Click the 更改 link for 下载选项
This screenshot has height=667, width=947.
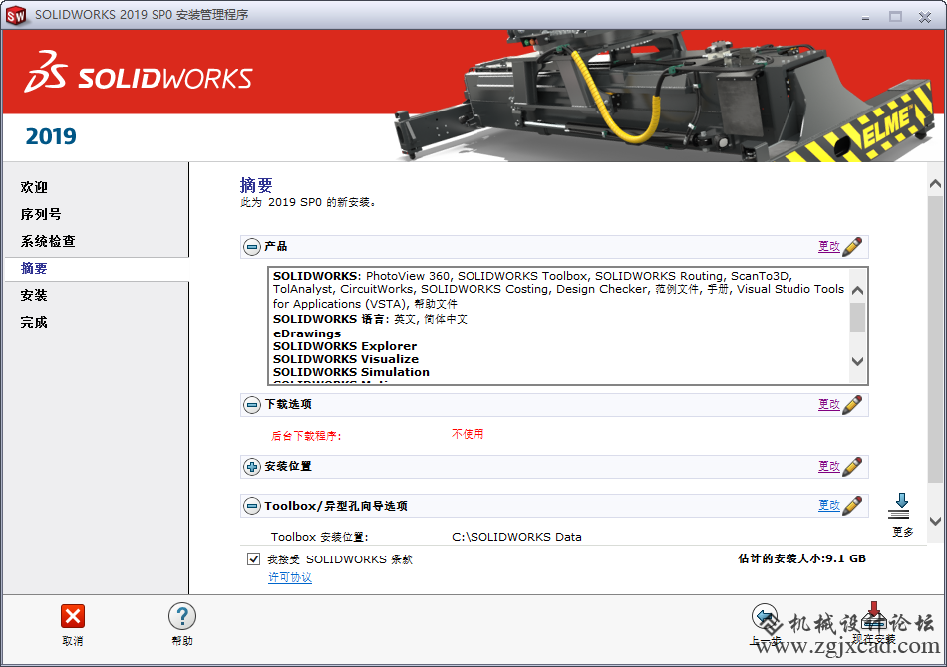[829, 404]
